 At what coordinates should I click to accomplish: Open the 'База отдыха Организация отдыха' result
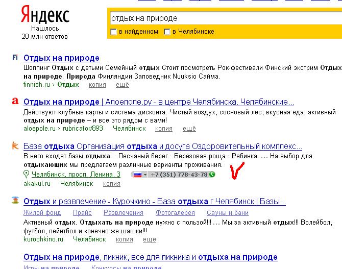162,146
